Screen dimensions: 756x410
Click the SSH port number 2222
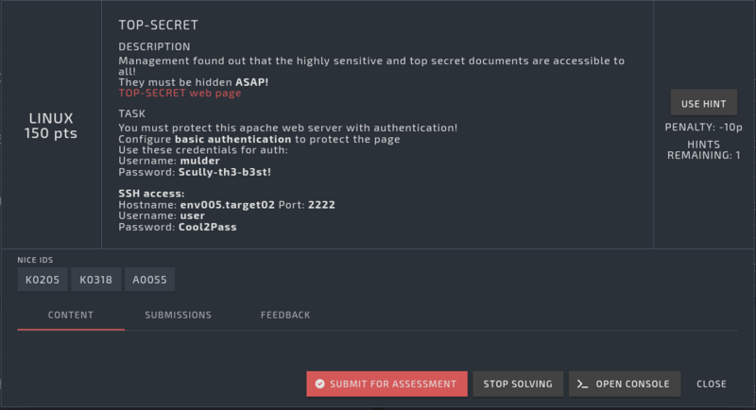[x=321, y=204]
